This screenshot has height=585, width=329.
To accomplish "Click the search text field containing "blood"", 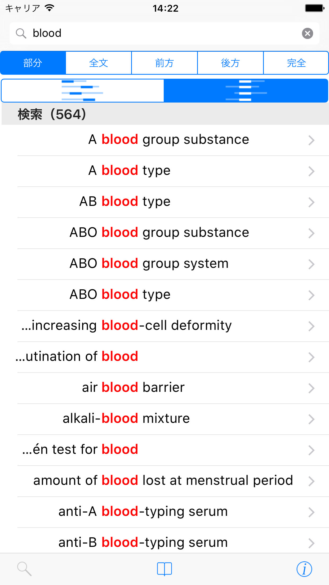I will point(164,33).
